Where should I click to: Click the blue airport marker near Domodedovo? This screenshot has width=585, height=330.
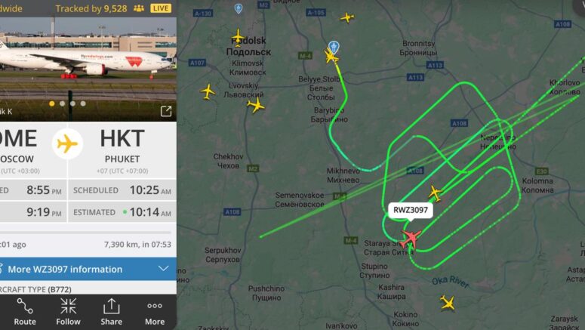[x=334, y=48]
